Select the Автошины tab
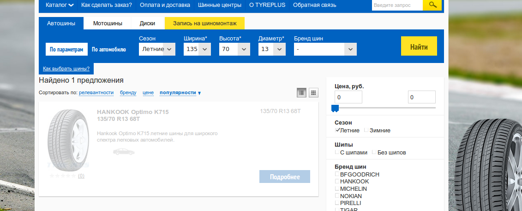The height and width of the screenshot is (211, 522). click(x=61, y=23)
